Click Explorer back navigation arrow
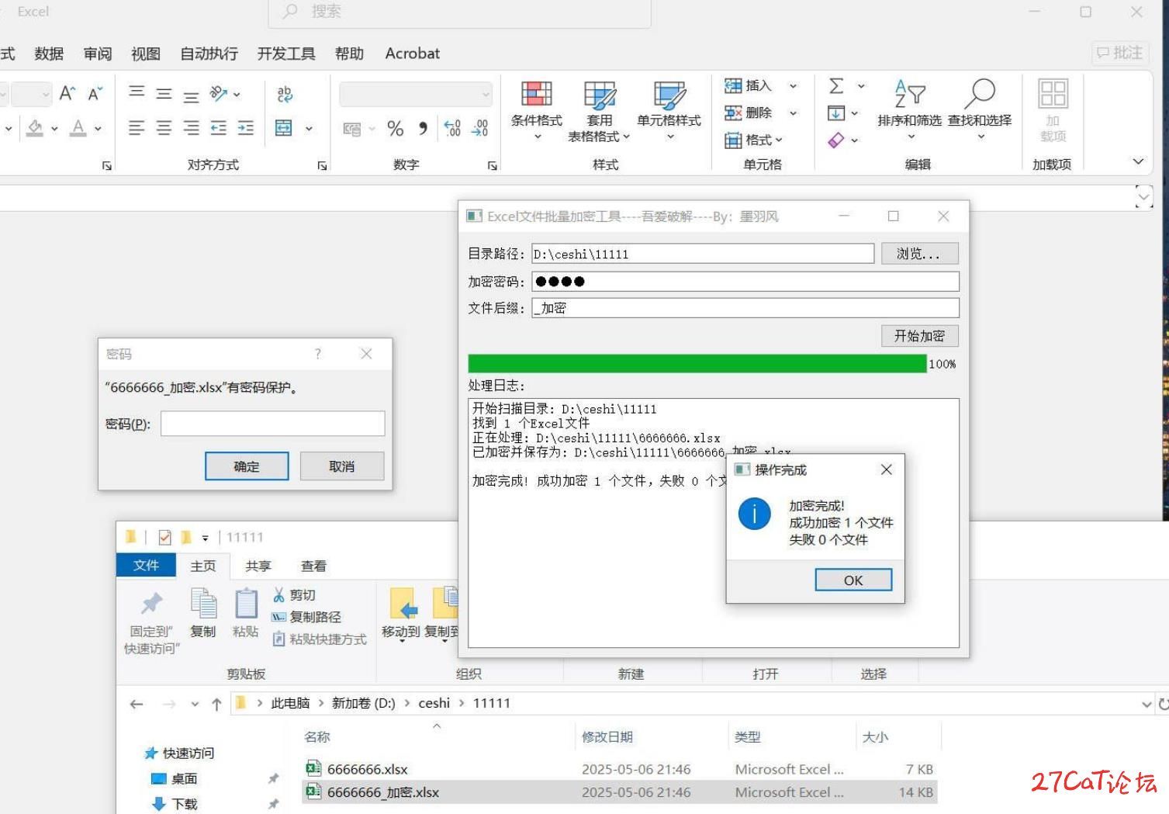 (x=137, y=704)
